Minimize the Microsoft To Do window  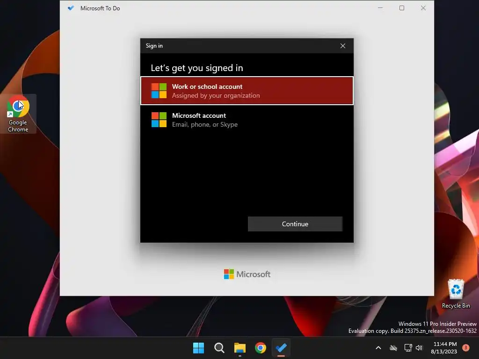(380, 8)
